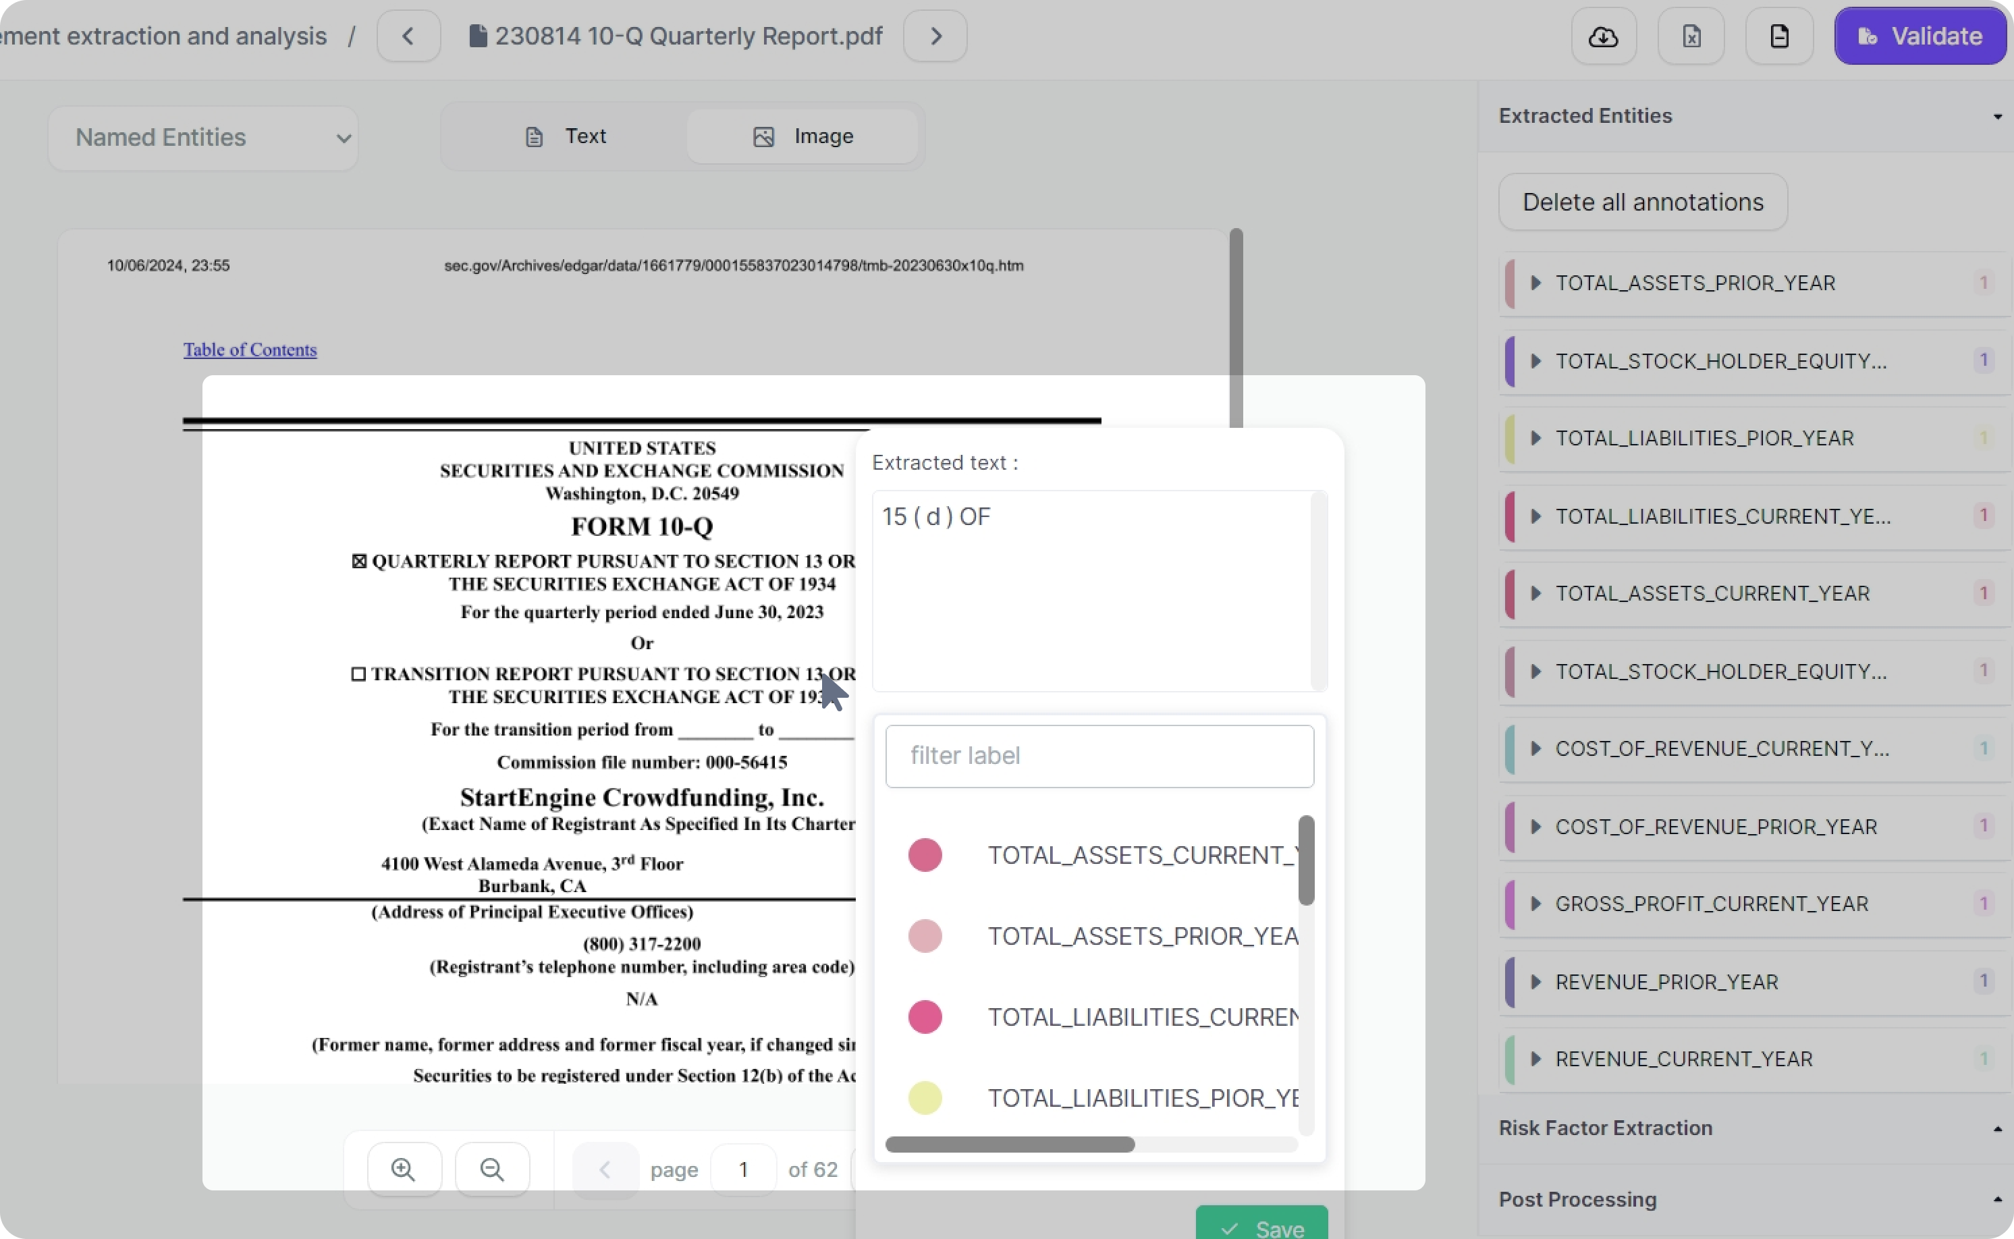
Task: Expand the GROSS_PROFIT_CURRENT_YEAR entity
Action: 1536,904
